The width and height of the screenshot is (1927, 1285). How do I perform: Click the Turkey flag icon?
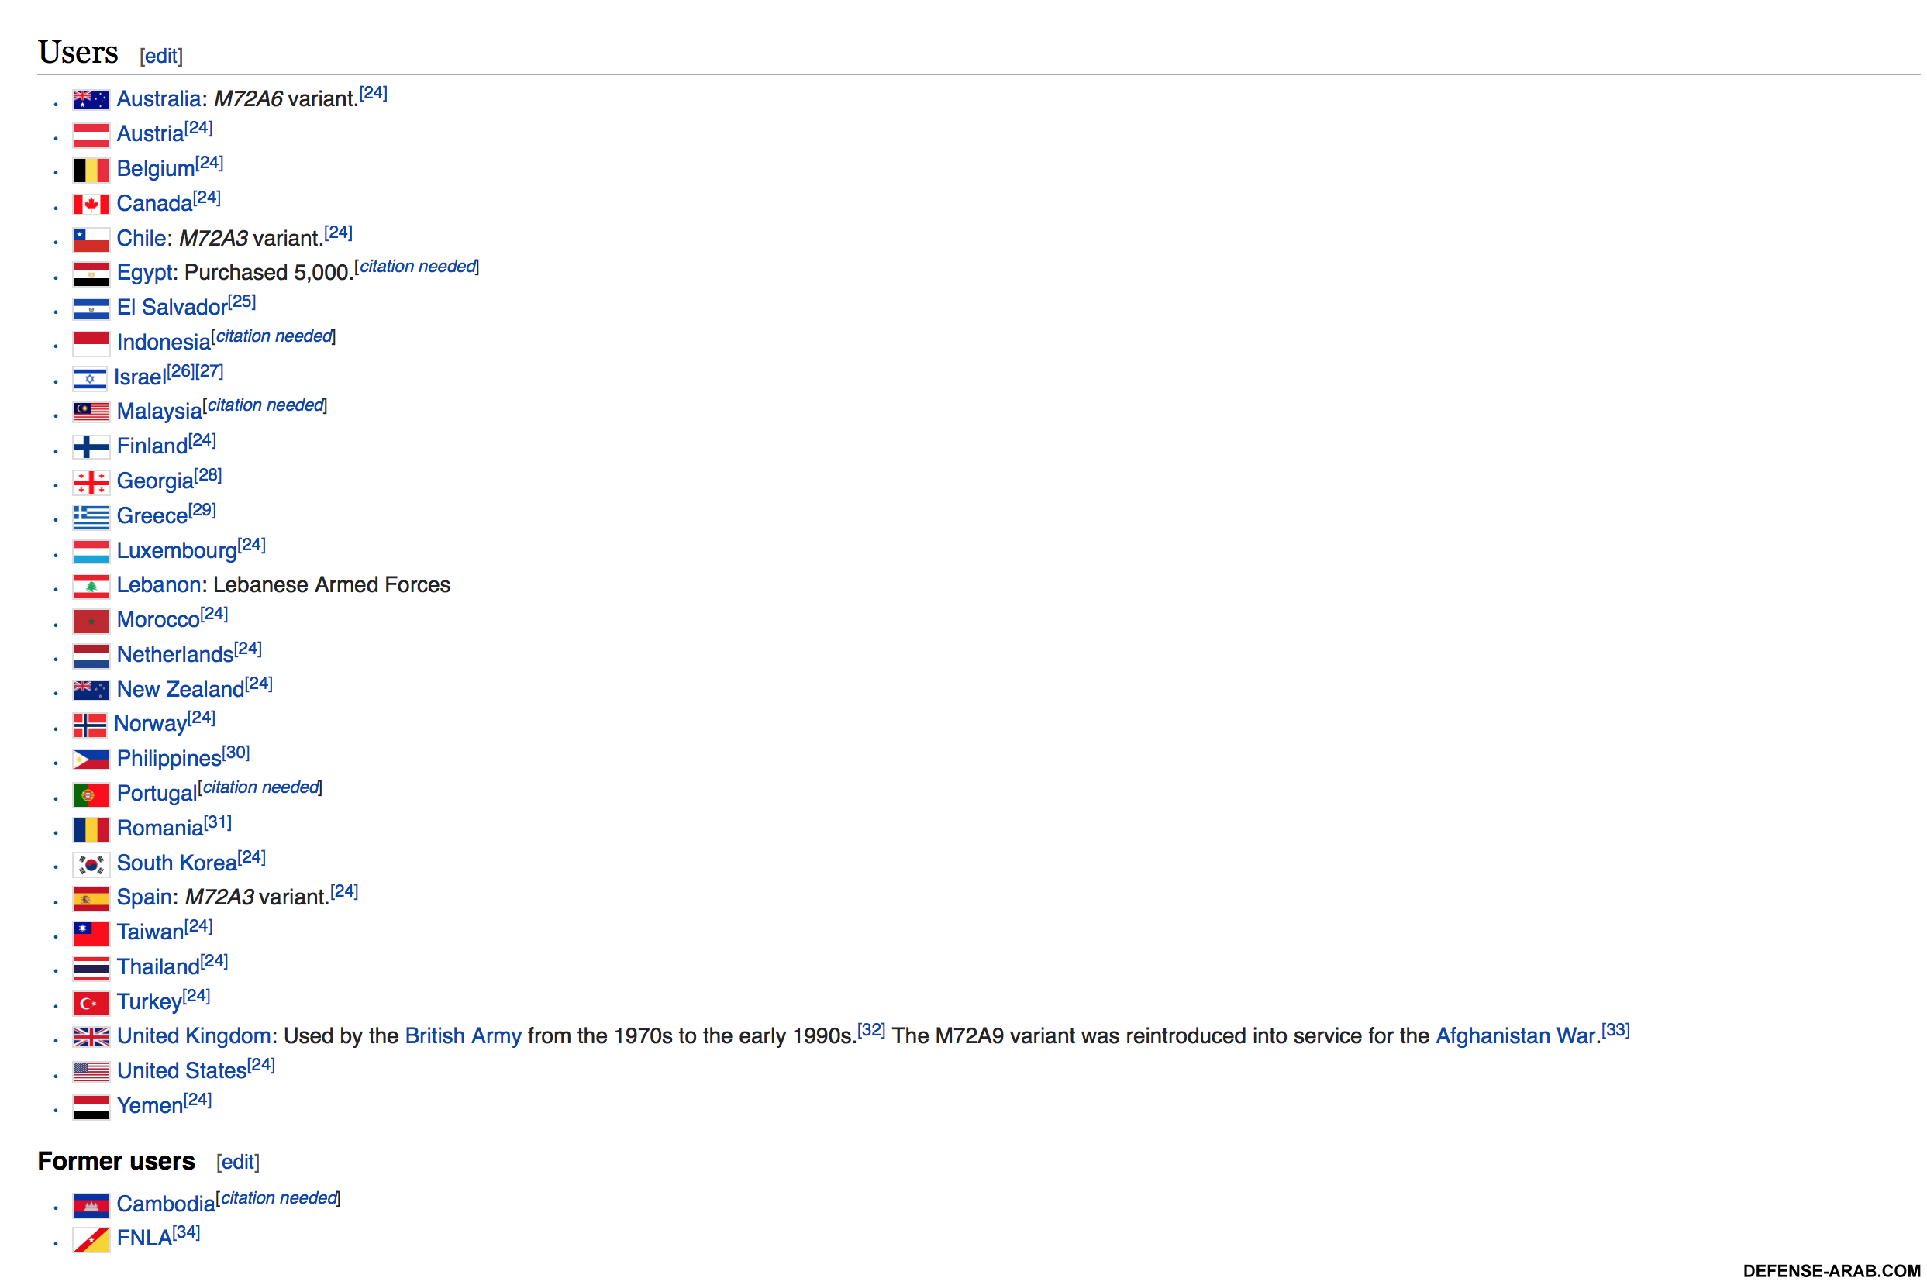(x=91, y=1003)
